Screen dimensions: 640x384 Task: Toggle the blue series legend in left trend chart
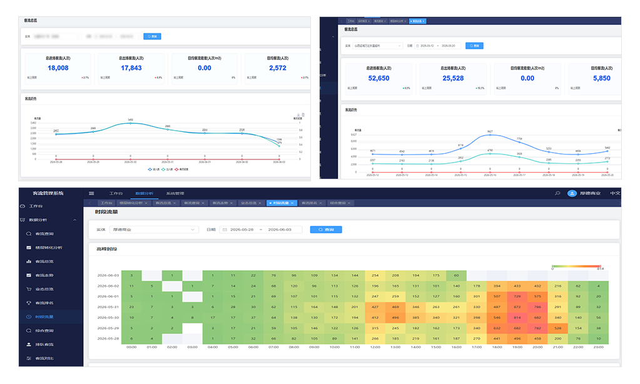(154, 169)
